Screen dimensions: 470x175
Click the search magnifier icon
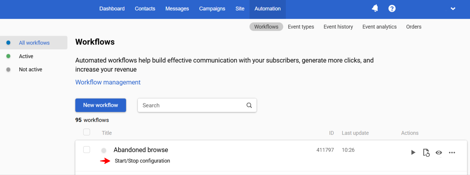(249, 105)
